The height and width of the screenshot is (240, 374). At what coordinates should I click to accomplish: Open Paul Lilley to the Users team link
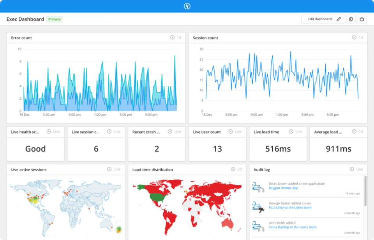tap(290, 208)
